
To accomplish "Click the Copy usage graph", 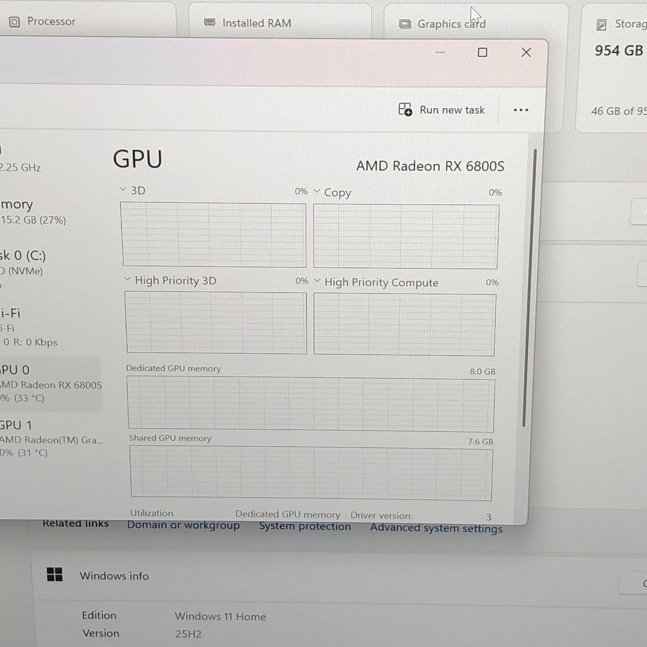I will tap(406, 237).
